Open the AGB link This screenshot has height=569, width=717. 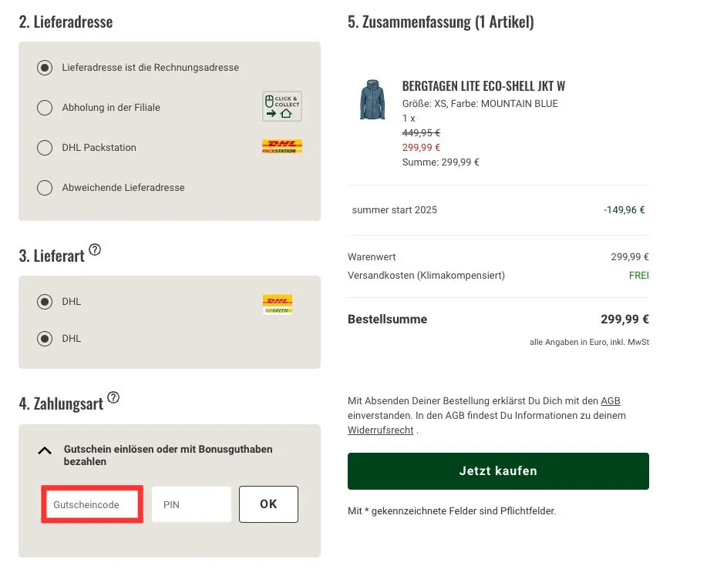point(610,400)
